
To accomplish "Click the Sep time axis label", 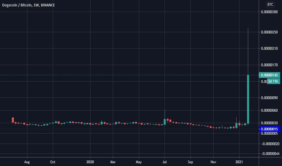I will [x=190, y=162].
